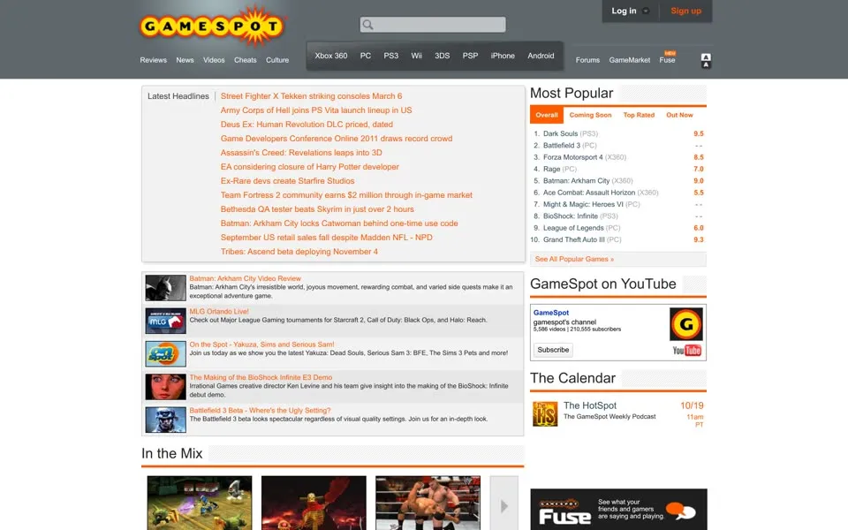Open the BioShock Infinite demo thumbnail
Image resolution: width=848 pixels, height=530 pixels.
pyautogui.click(x=165, y=387)
